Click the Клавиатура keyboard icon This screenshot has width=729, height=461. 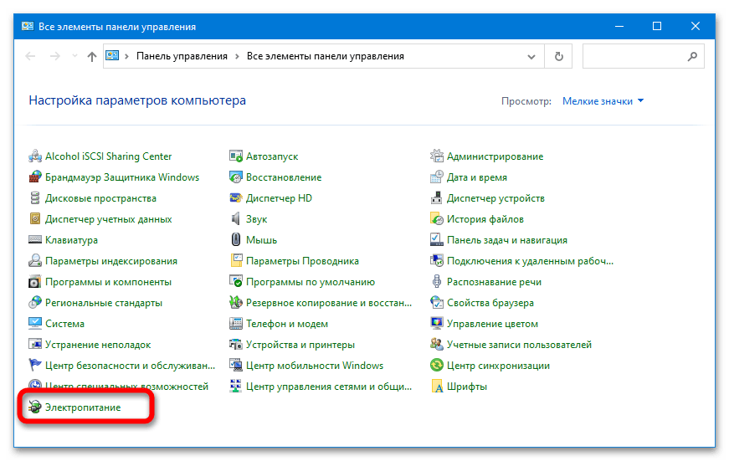coord(35,240)
